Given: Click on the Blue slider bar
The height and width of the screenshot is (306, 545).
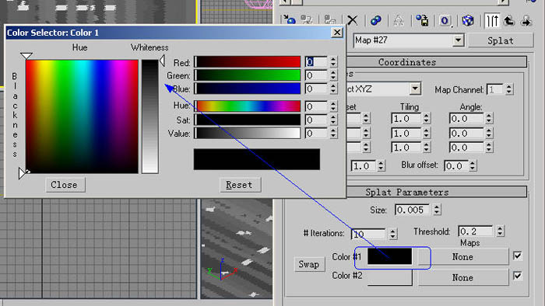Looking at the screenshot, I should [247, 89].
